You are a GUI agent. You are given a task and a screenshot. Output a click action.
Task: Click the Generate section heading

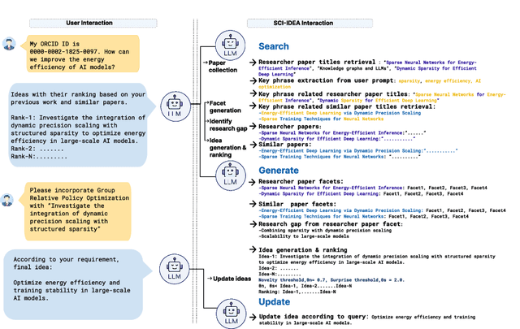tap(278, 171)
